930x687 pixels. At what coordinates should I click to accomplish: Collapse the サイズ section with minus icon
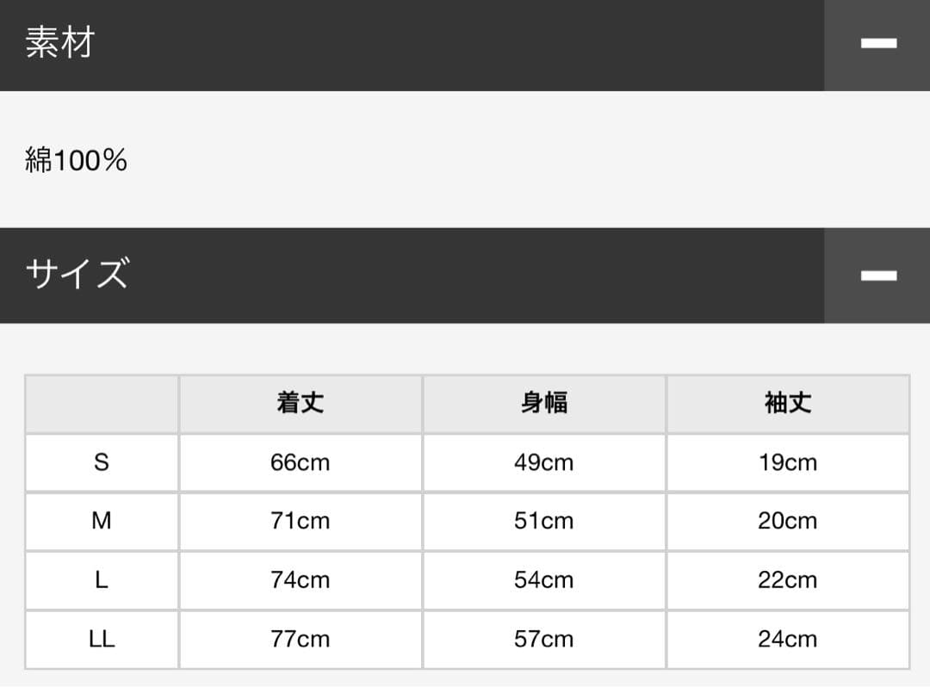(877, 275)
